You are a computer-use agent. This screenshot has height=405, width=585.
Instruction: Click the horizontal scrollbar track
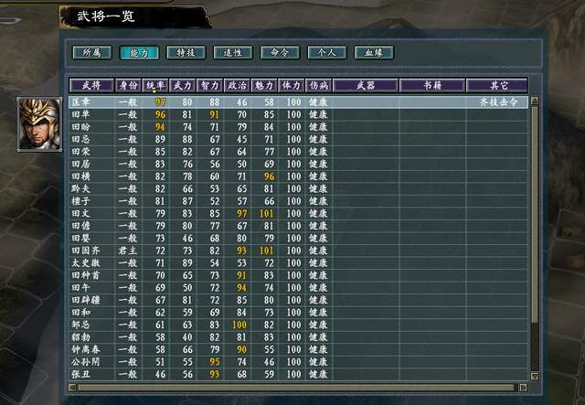point(298,388)
